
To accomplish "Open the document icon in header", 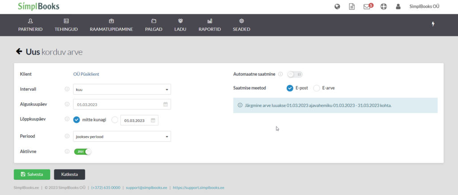I will pos(352,7).
